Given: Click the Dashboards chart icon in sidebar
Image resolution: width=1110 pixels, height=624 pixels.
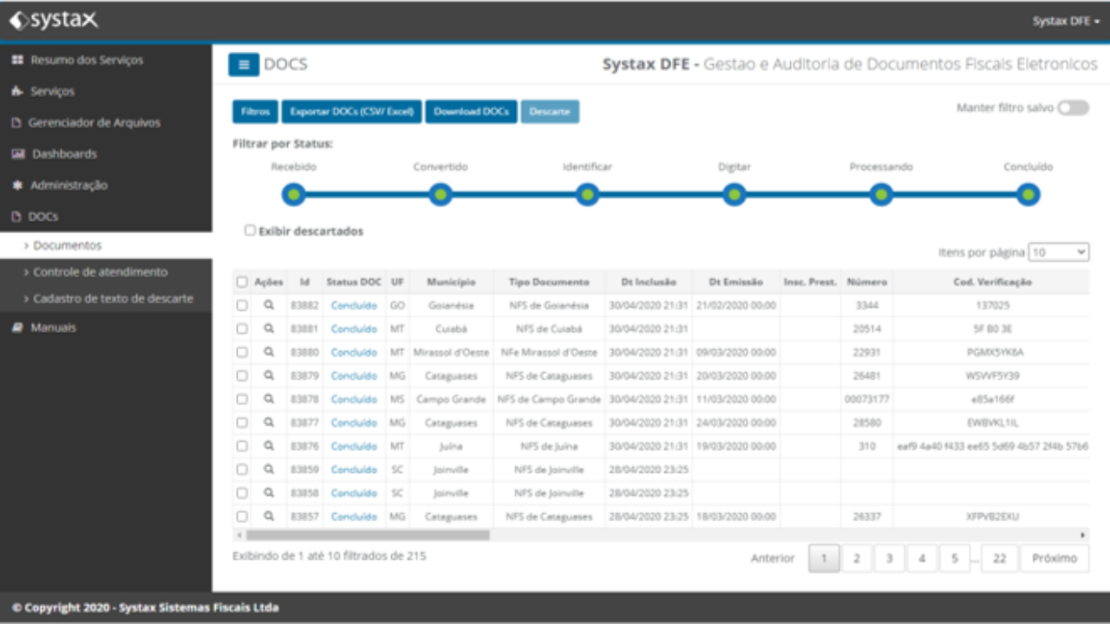Looking at the screenshot, I should tap(17, 153).
